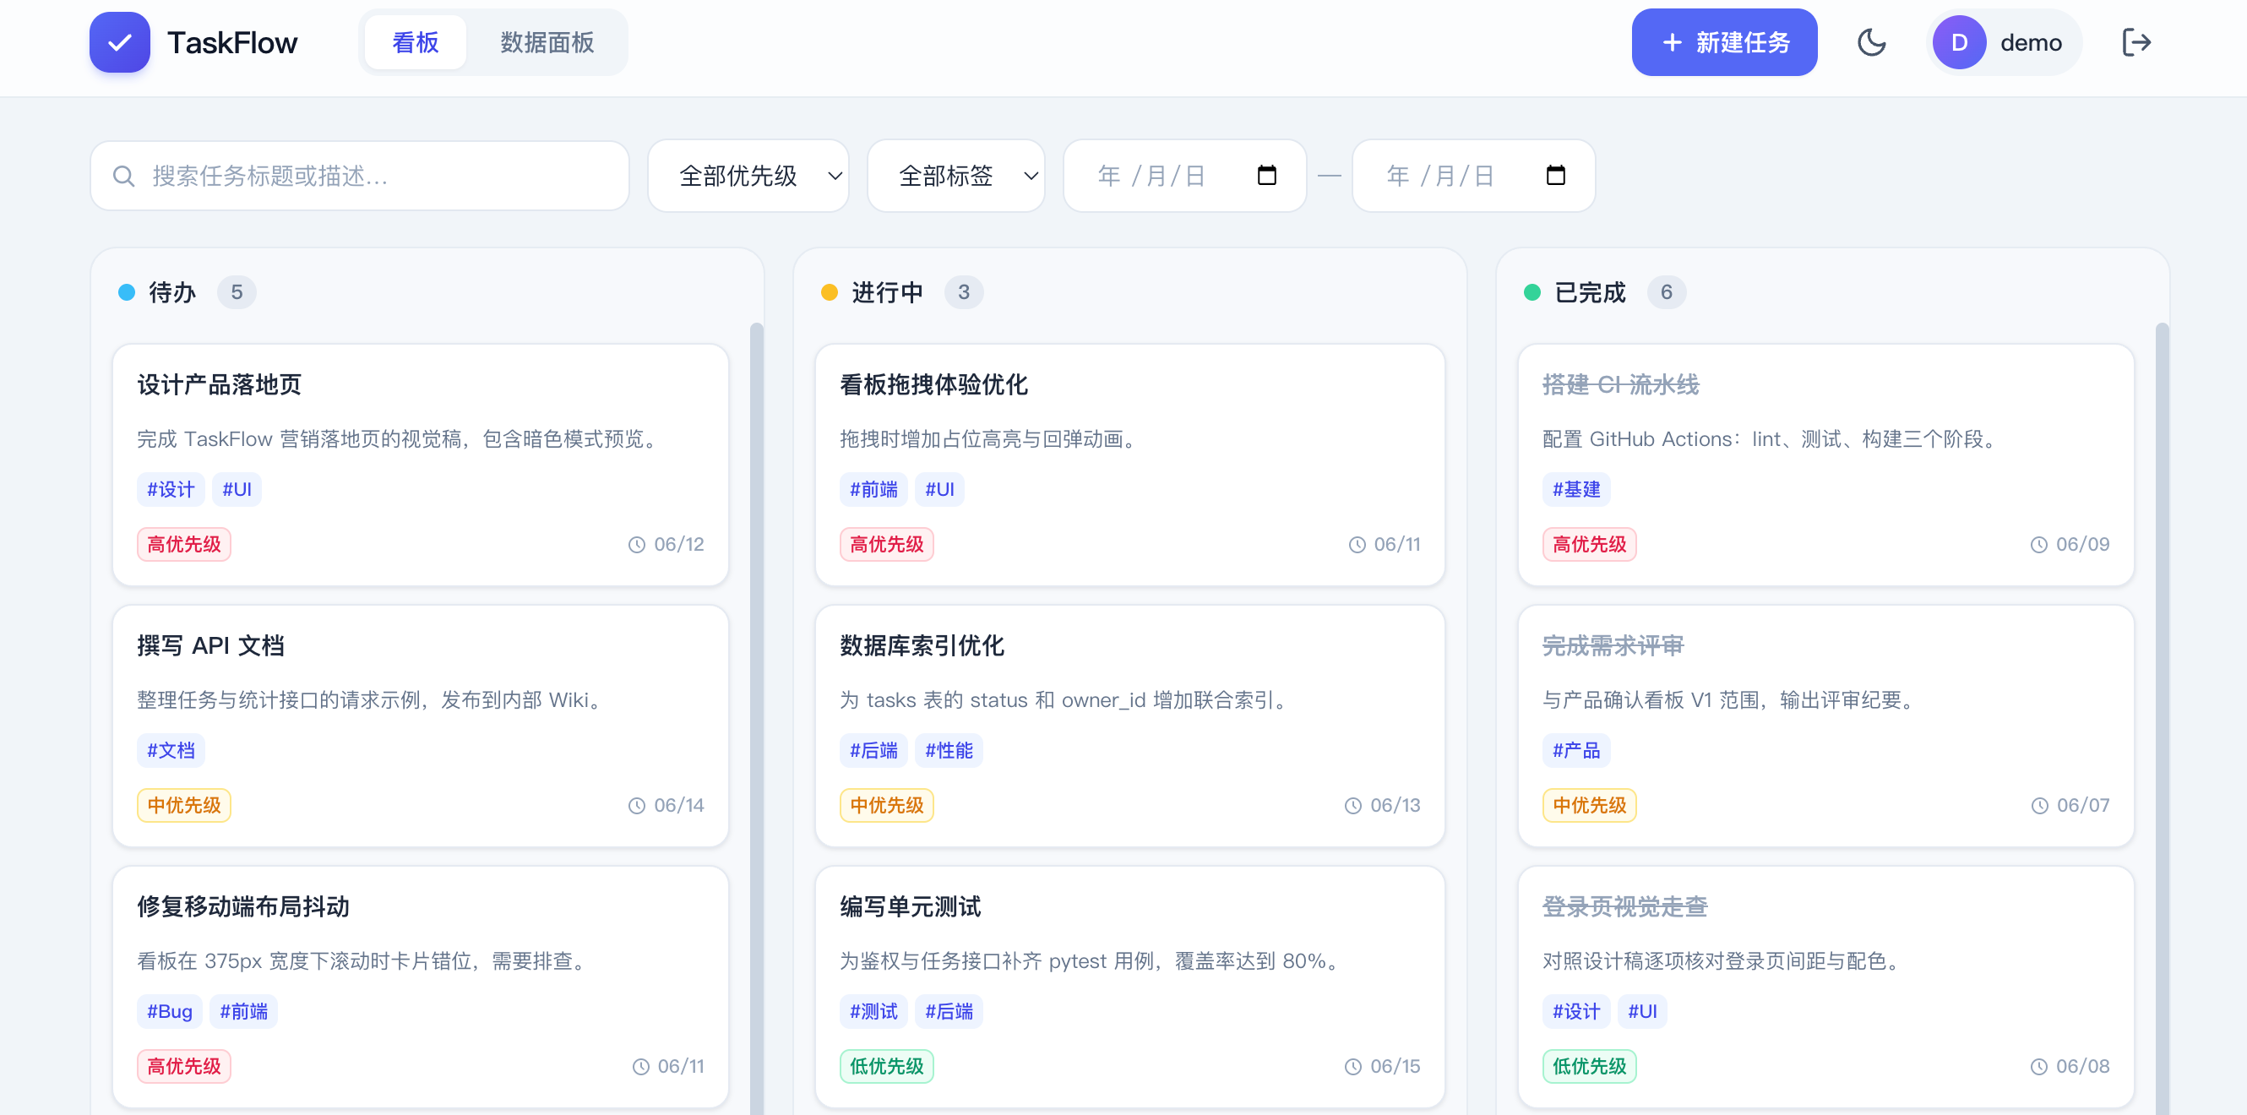Switch to the 看板 tab
2247x1115 pixels.
416,42
